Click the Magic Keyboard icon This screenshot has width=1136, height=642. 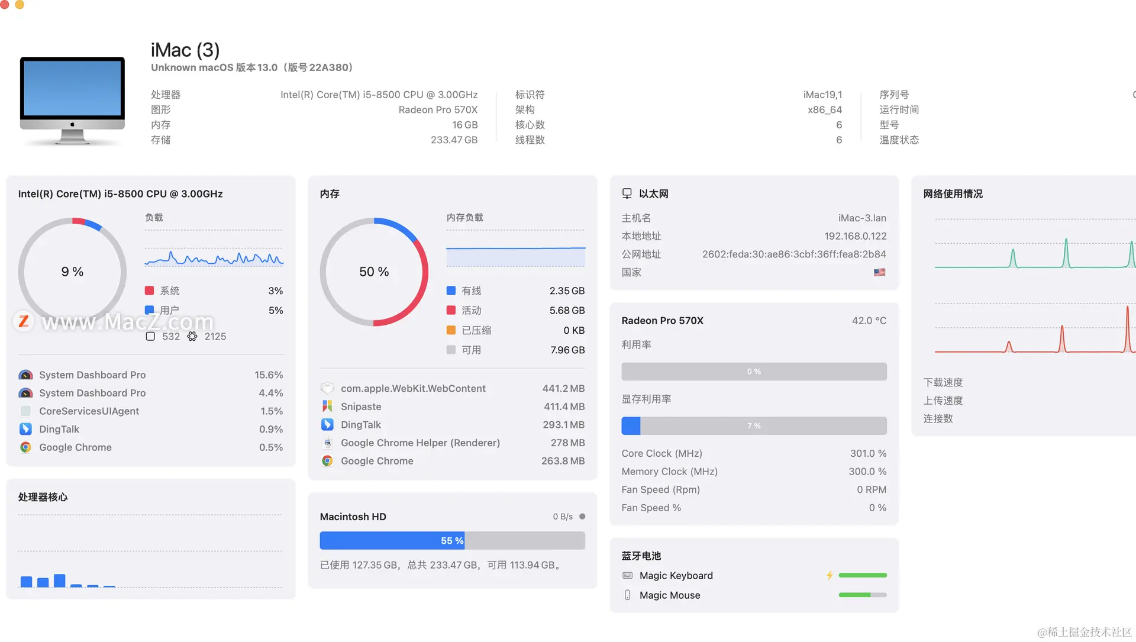pyautogui.click(x=628, y=575)
